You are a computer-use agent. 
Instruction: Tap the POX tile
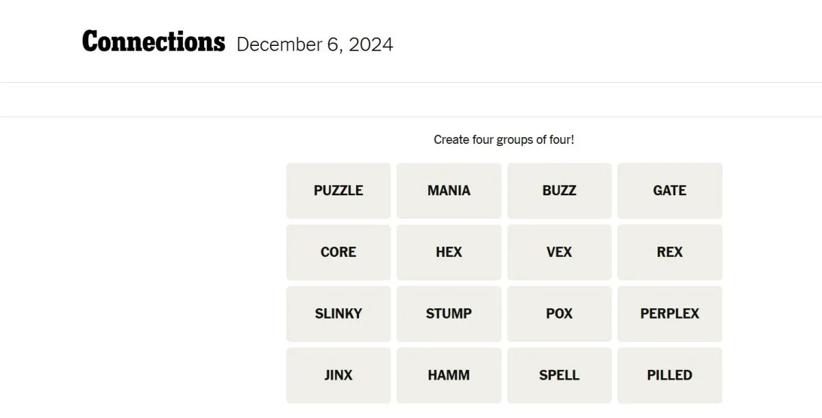[559, 314]
